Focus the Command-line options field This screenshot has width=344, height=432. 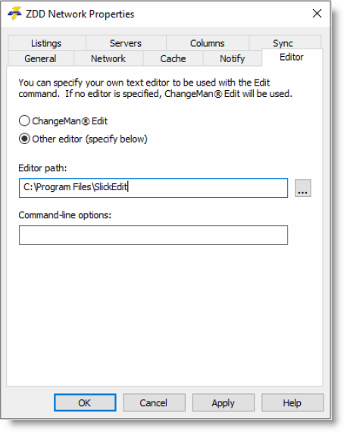coord(153,235)
